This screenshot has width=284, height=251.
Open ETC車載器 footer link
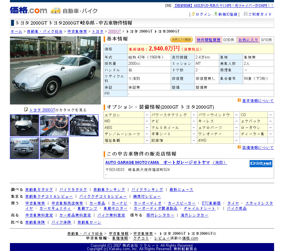pos(211,203)
